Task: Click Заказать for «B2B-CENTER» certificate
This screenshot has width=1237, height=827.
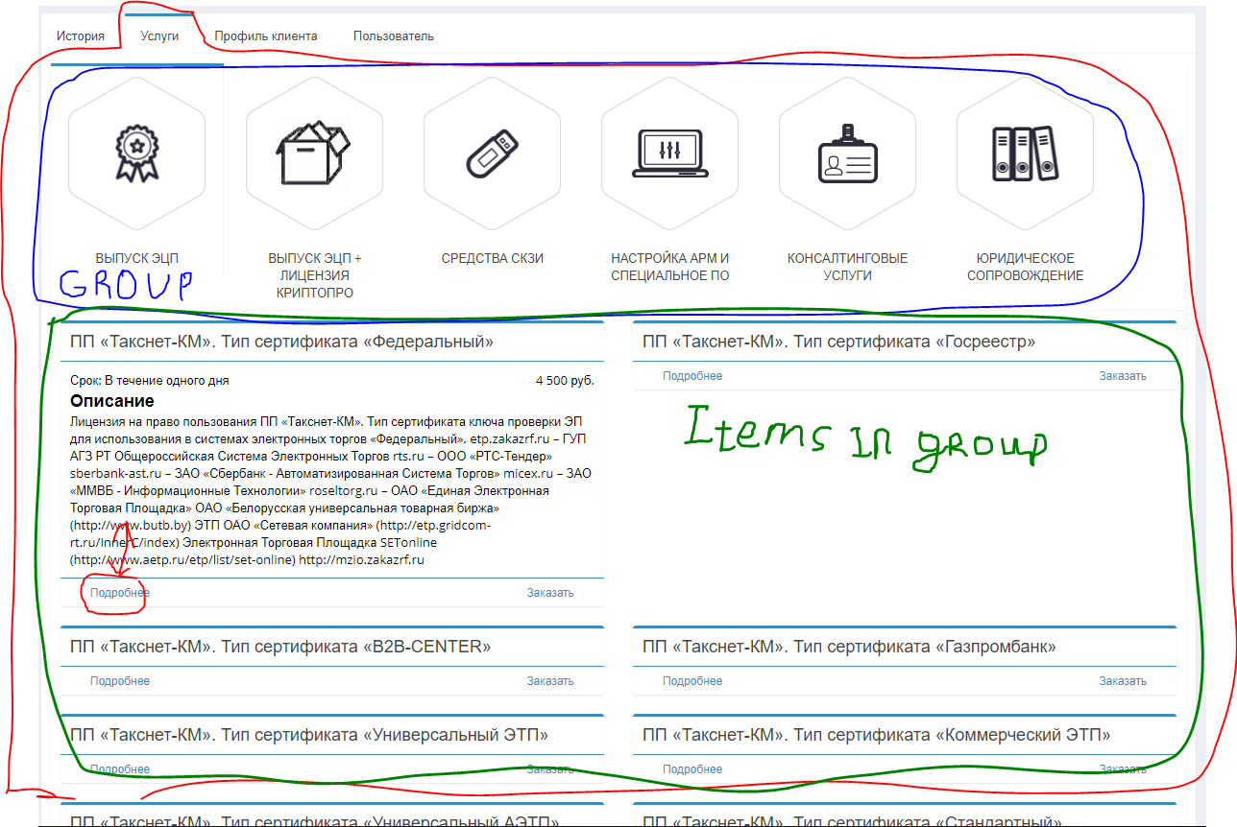Action: (x=550, y=681)
